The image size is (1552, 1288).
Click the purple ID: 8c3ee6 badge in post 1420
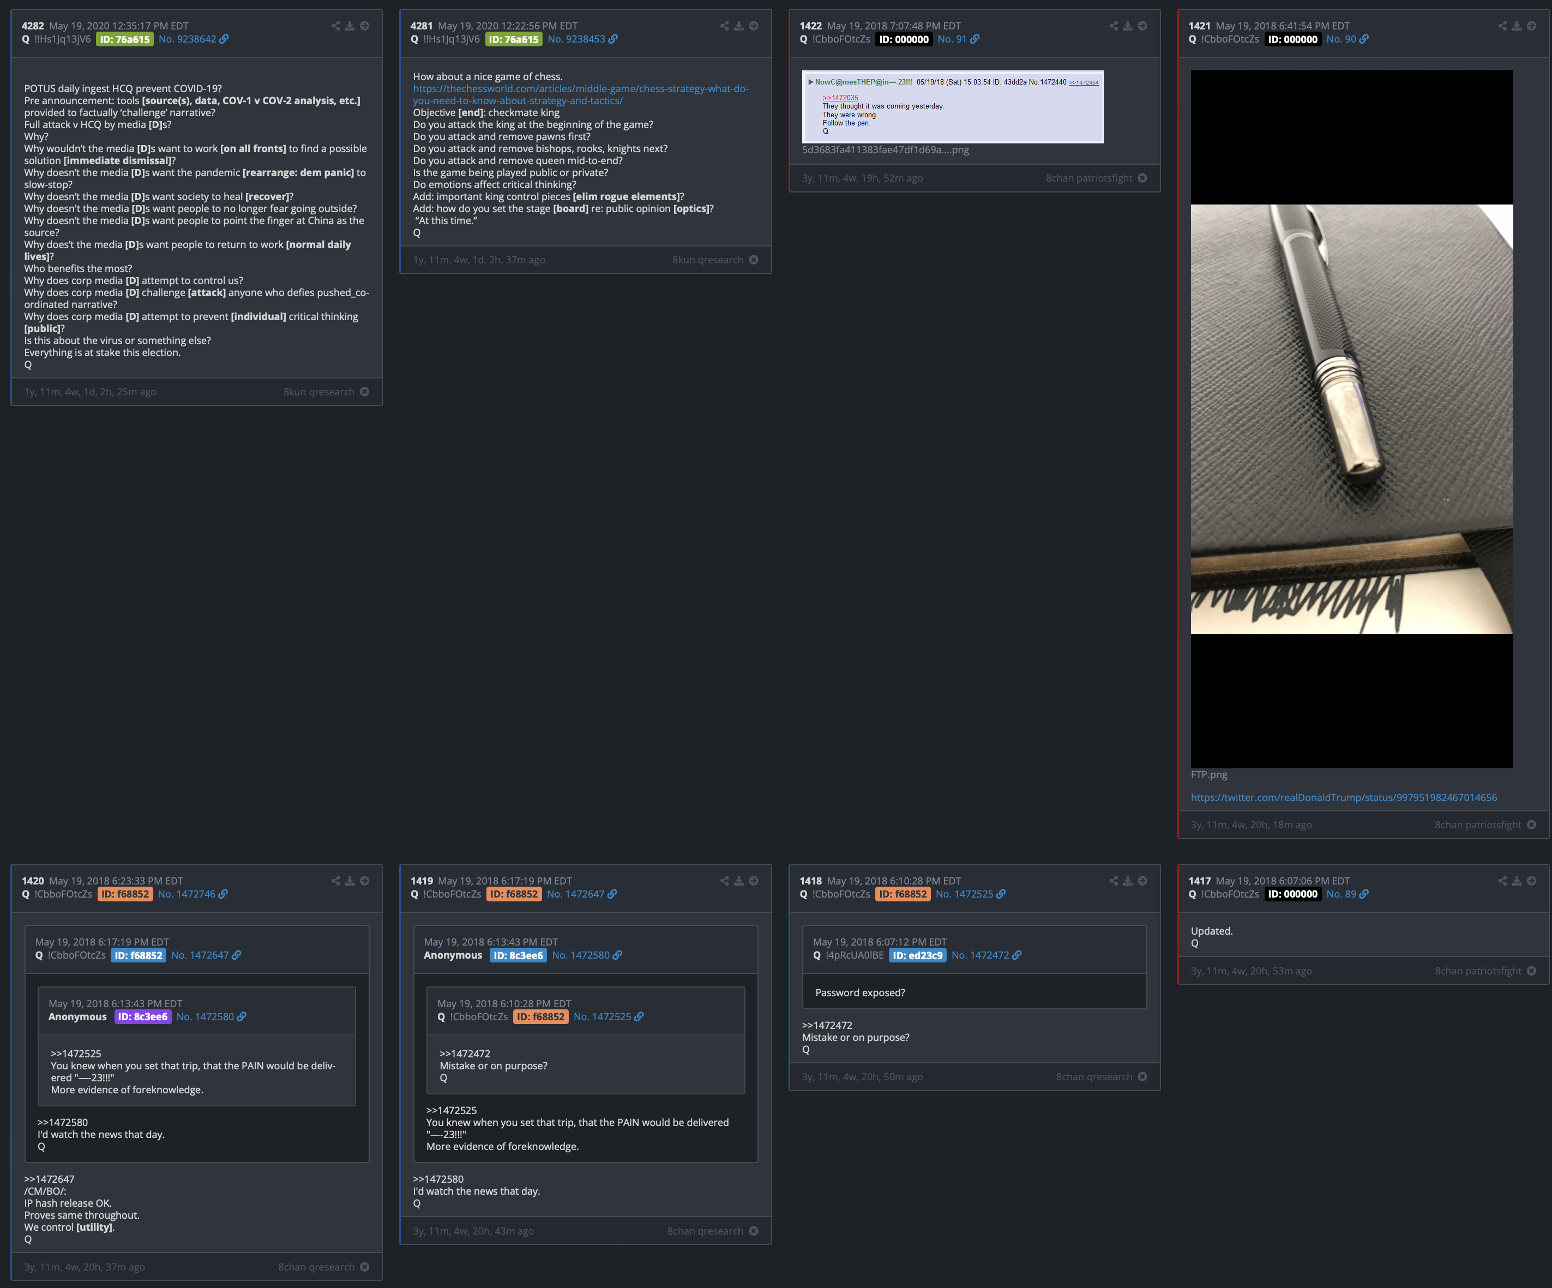click(143, 1017)
